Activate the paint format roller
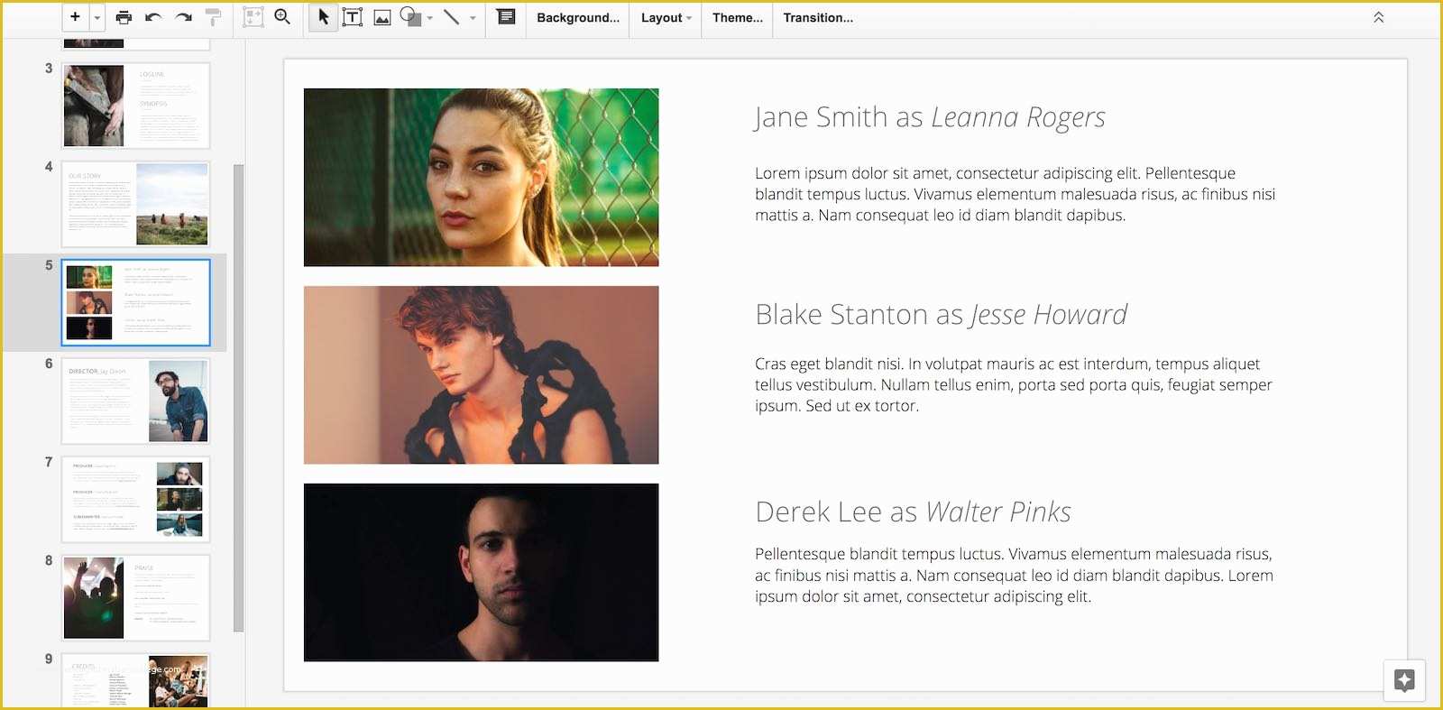 tap(213, 17)
